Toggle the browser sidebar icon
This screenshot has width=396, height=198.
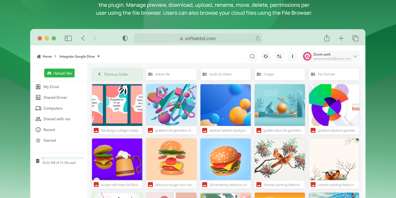[x=68, y=38]
